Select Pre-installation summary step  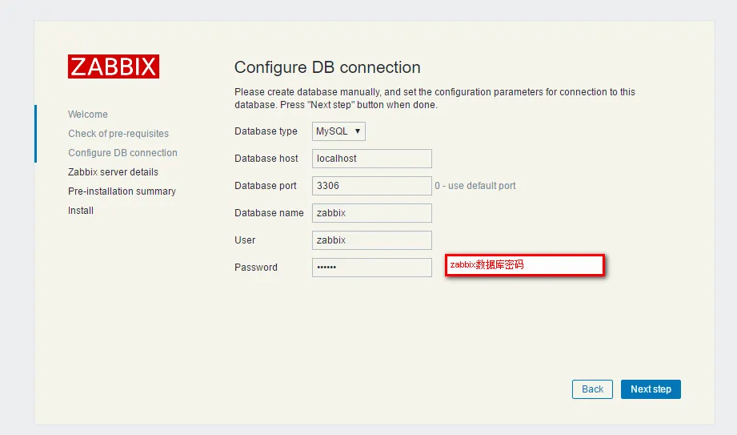pyautogui.click(x=122, y=191)
